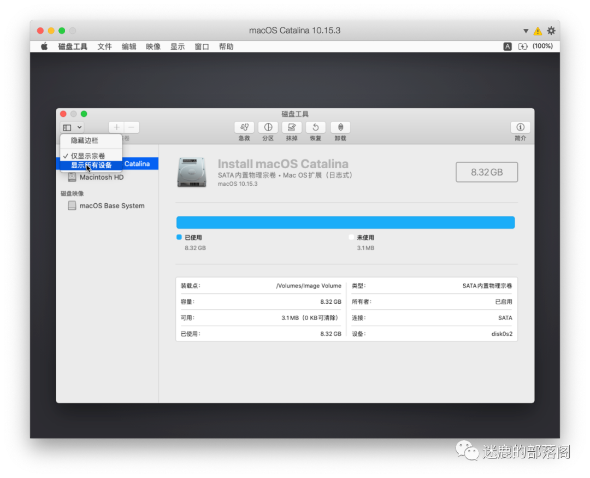
Task: Open the VM title bar dropdown triangle
Action: click(526, 31)
